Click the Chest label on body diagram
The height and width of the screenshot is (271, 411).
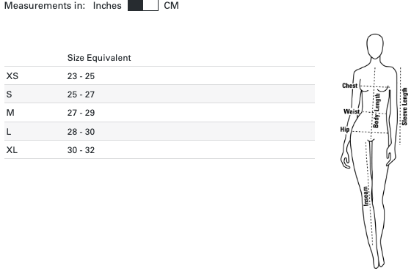pos(349,86)
